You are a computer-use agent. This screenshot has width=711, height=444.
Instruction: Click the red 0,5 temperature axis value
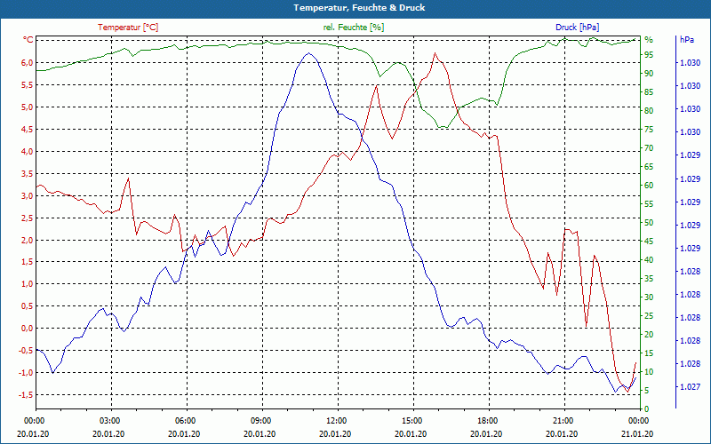tap(28, 306)
